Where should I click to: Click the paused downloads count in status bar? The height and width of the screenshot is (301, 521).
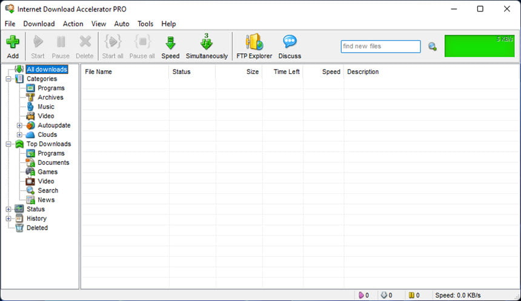[x=414, y=296]
